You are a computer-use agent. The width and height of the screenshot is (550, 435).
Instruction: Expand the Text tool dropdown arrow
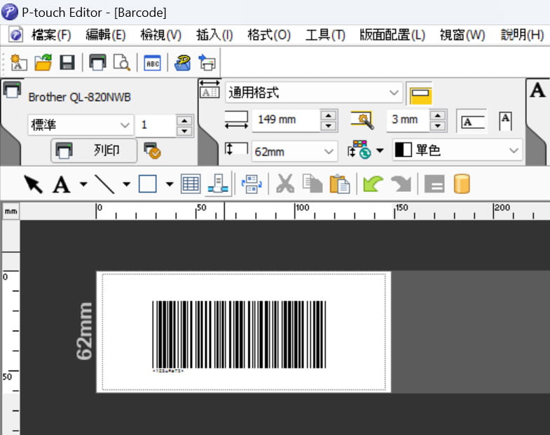(83, 184)
